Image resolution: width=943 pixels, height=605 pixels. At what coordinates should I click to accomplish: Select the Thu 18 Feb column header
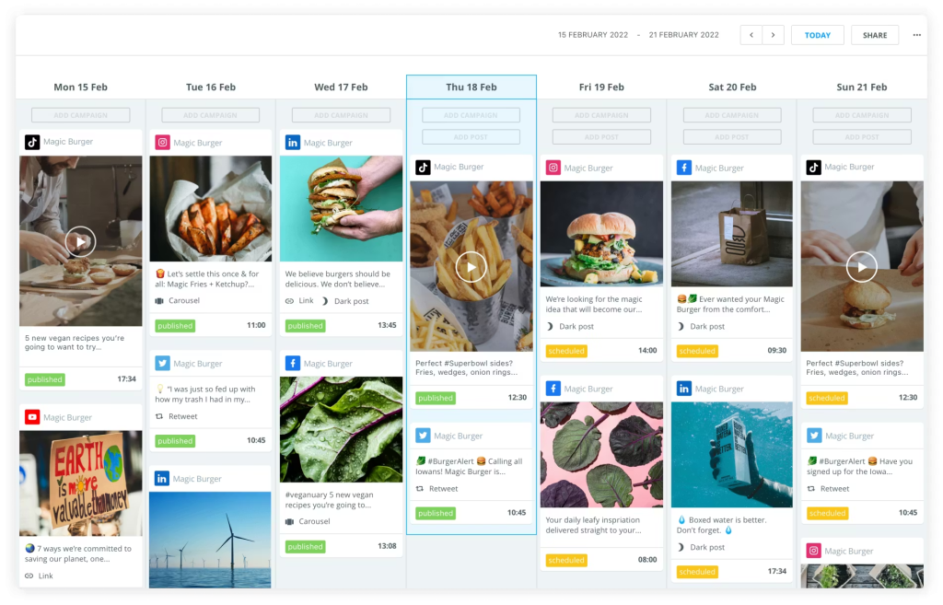(471, 87)
